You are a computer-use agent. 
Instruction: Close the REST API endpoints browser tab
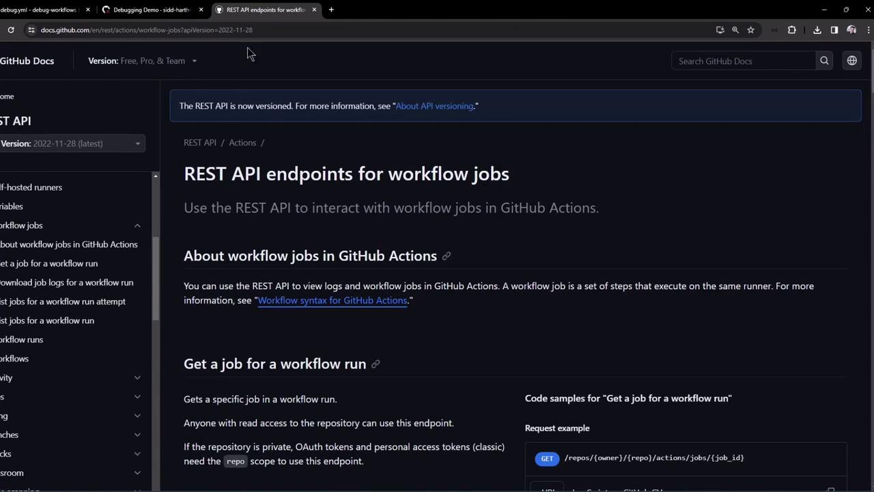click(314, 10)
